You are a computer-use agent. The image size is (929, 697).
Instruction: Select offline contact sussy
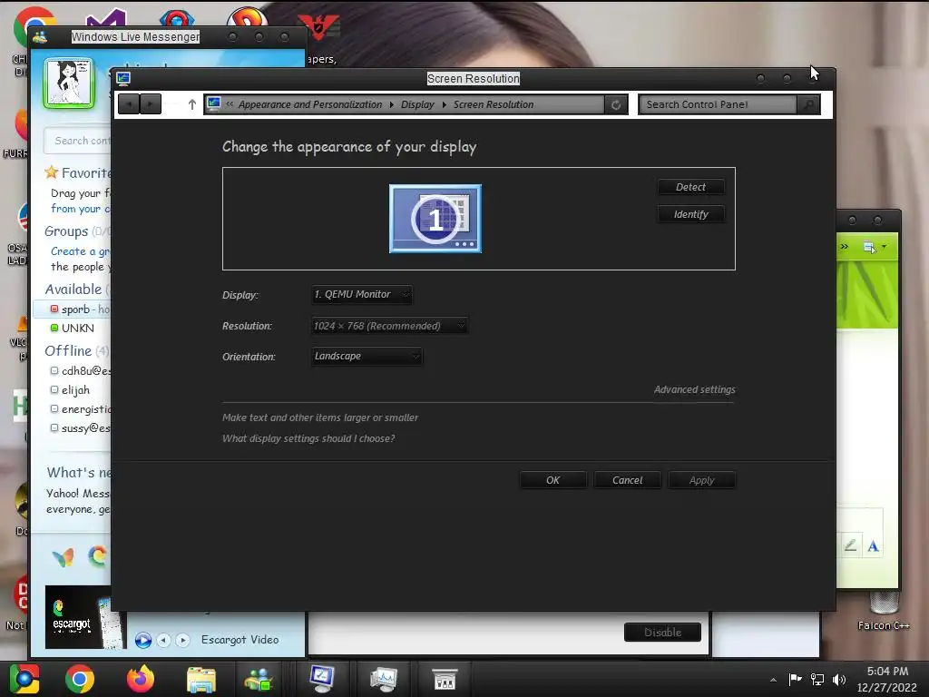[80, 428]
